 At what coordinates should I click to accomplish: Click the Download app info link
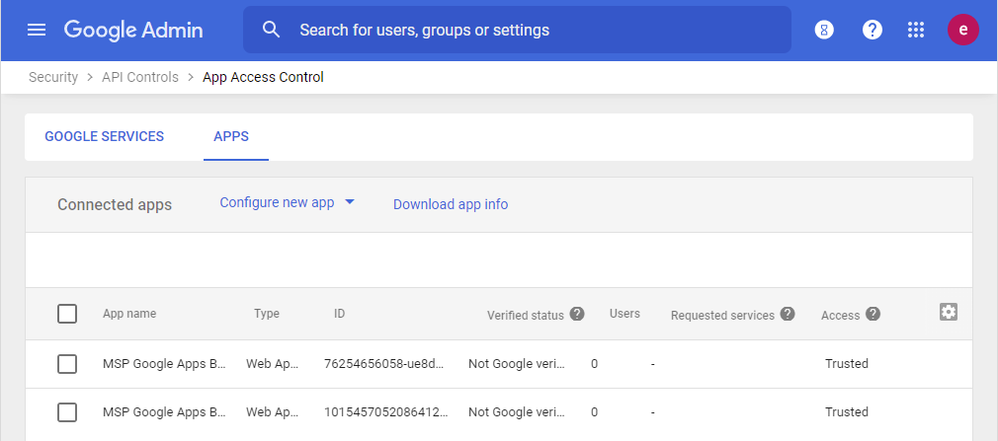[x=451, y=204]
